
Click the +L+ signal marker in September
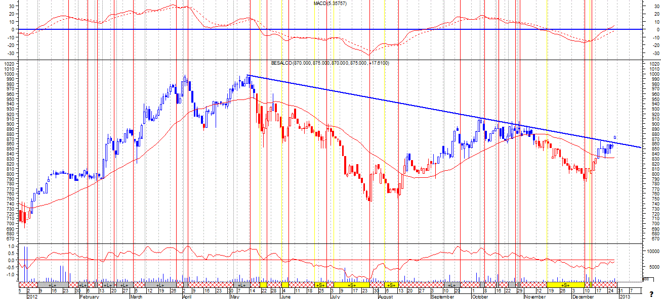(x=452, y=285)
